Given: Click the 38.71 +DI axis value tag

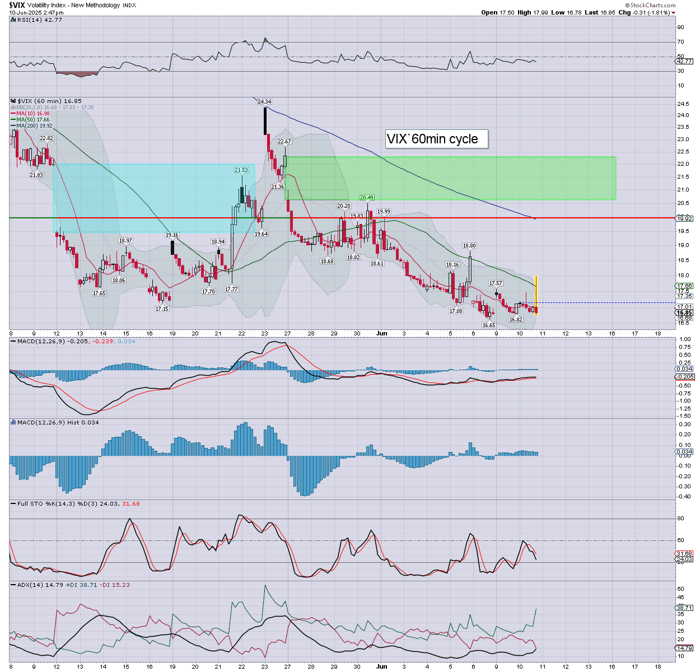Looking at the screenshot, I should tap(684, 608).
